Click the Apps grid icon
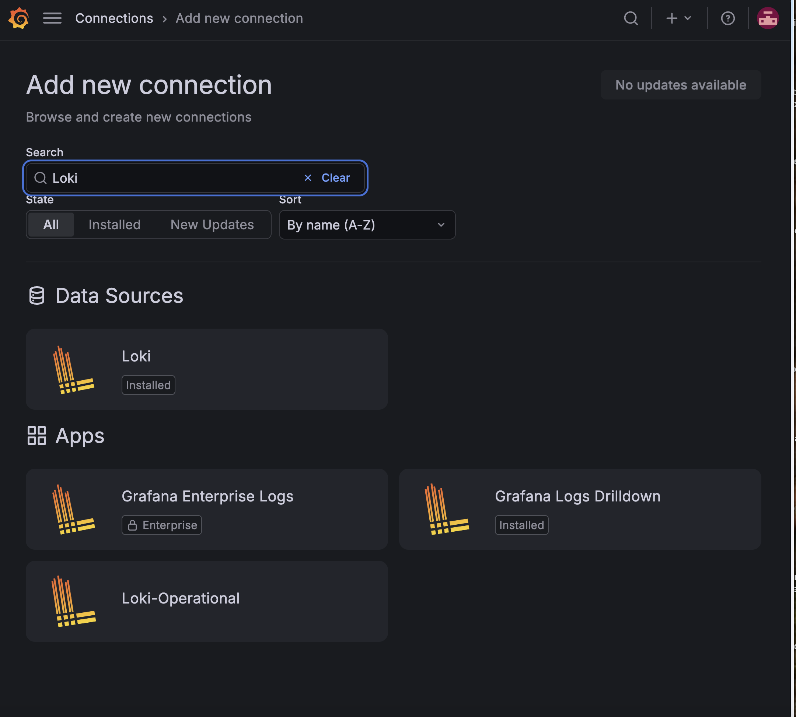 click(x=36, y=436)
